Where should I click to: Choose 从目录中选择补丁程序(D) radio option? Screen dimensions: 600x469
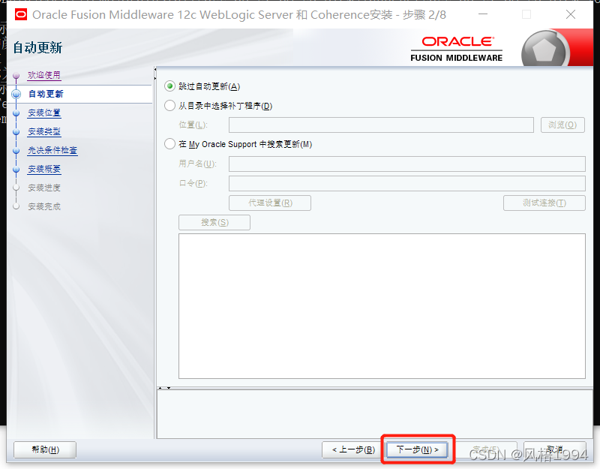[x=170, y=106]
